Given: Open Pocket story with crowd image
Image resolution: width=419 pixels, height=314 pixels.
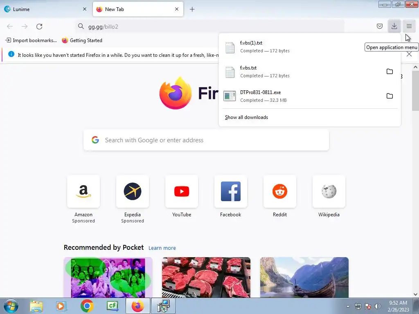Looking at the screenshot, I should pyautogui.click(x=108, y=278).
